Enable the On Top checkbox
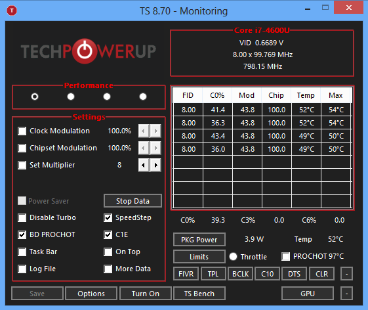Image resolution: width=368 pixels, height=310 pixels. coord(108,252)
